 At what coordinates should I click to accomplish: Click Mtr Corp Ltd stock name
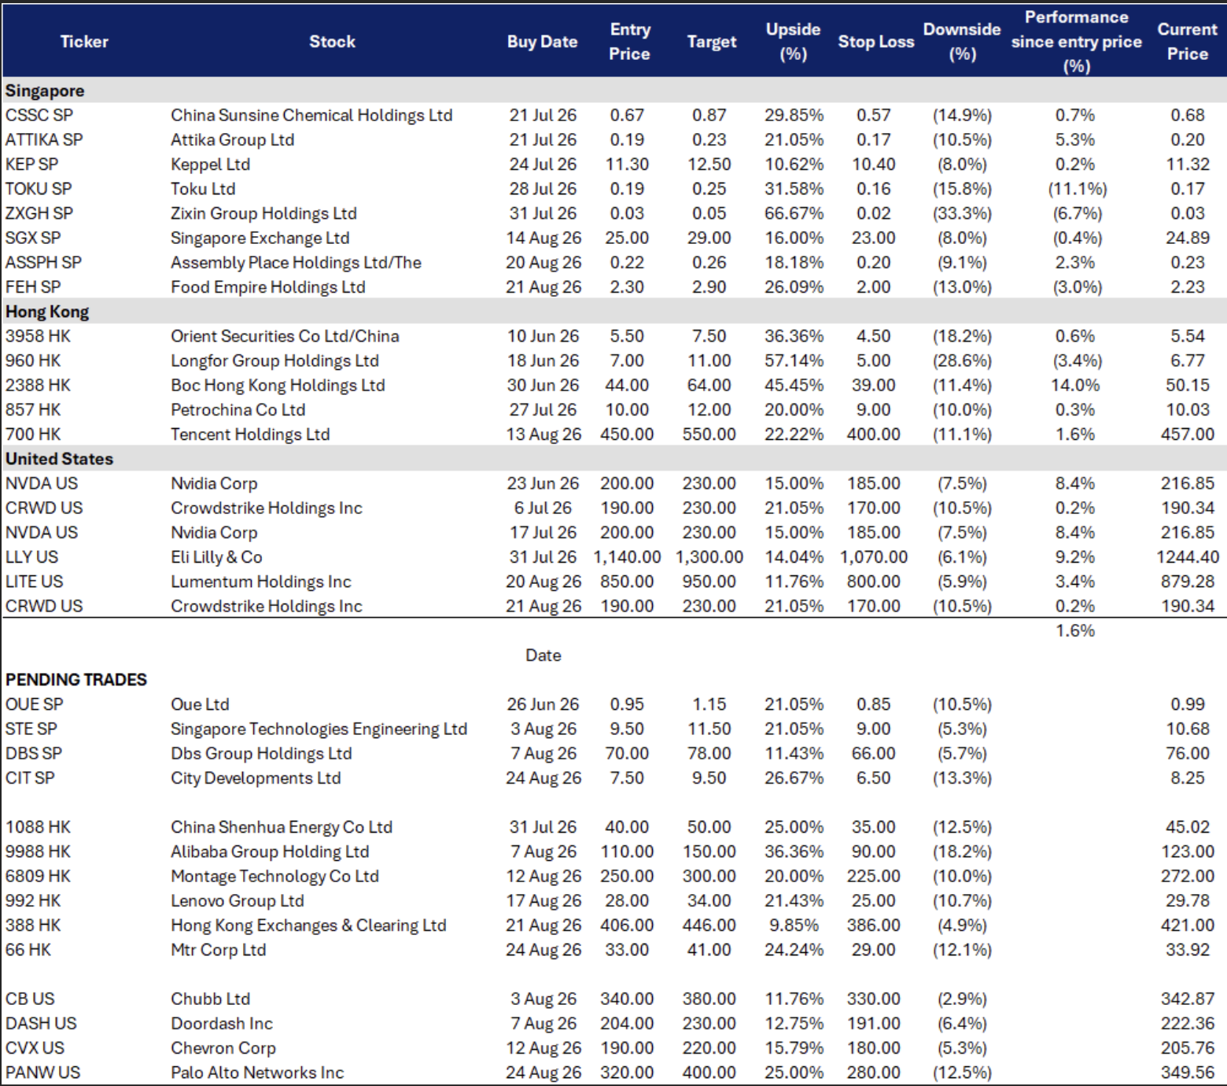click(219, 950)
